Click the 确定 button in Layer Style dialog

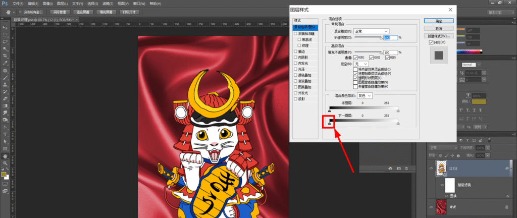[439, 21]
